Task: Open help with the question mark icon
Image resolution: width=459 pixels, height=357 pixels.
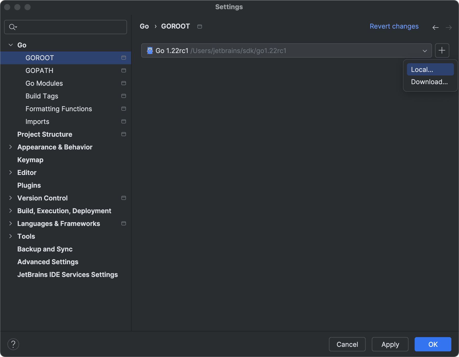Action: pos(13,344)
